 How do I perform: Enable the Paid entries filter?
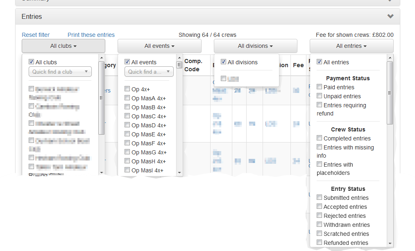pyautogui.click(x=320, y=87)
